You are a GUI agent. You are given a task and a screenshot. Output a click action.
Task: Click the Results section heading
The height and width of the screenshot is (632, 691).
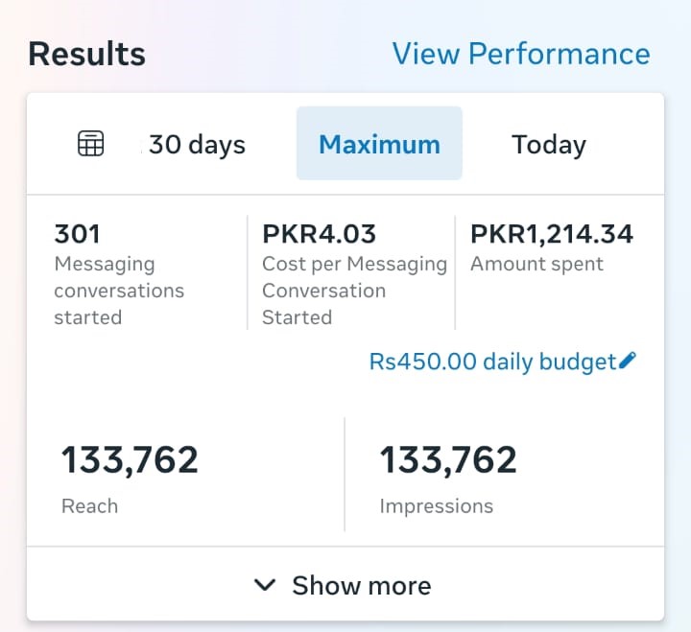pos(86,54)
